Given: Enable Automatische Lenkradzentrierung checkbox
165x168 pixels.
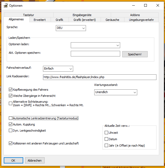Looking at the screenshot, I should tap(11, 118).
